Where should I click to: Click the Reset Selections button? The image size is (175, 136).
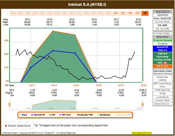pos(18,126)
